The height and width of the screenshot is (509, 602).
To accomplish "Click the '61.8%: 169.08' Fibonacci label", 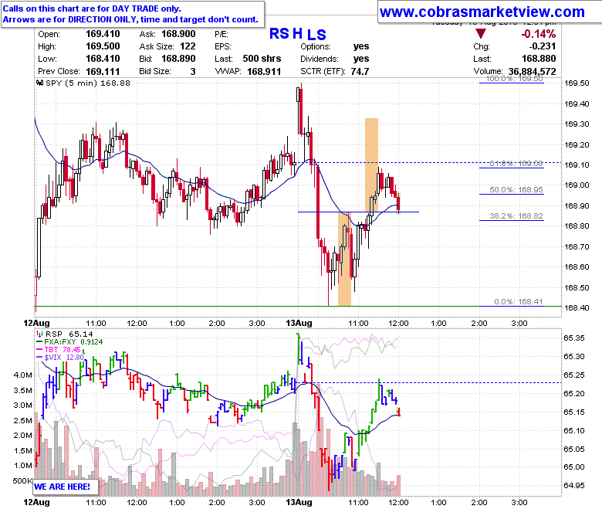I will point(516,163).
